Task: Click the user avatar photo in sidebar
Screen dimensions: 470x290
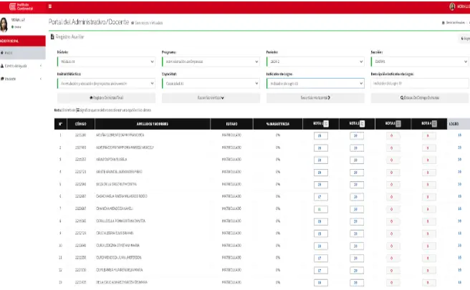Action: click(x=5, y=24)
